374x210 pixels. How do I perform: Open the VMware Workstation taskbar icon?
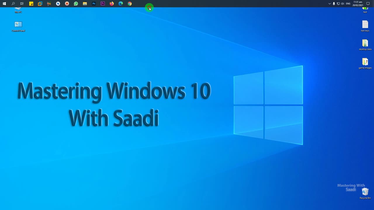40,3
